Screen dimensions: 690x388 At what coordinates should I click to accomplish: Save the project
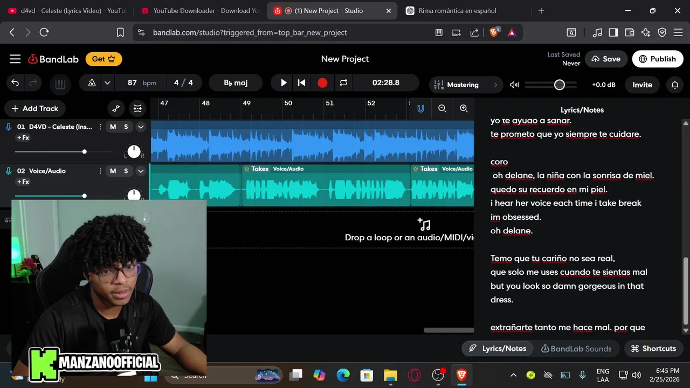tap(606, 59)
